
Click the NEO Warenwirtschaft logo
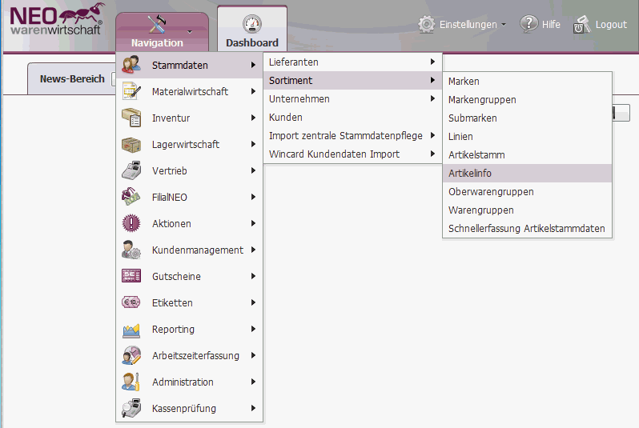pyautogui.click(x=57, y=19)
